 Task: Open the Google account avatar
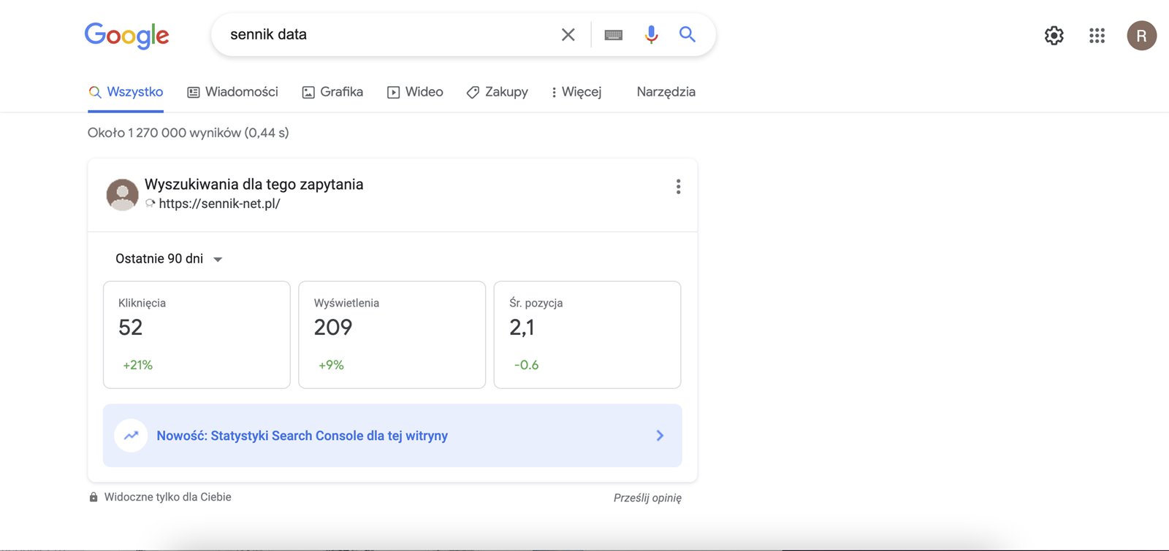[x=1141, y=36]
